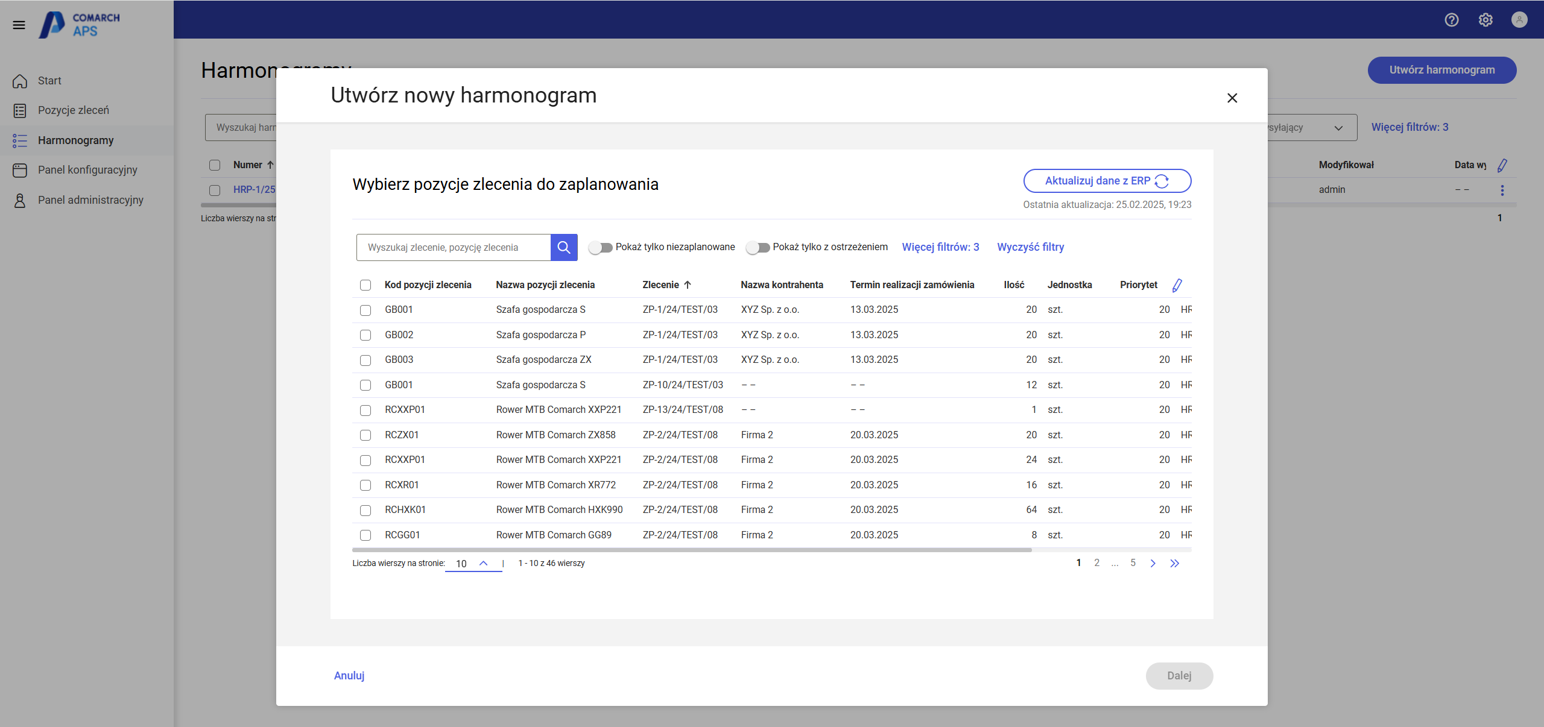Open the settings gear icon
This screenshot has width=1544, height=727.
click(1485, 20)
